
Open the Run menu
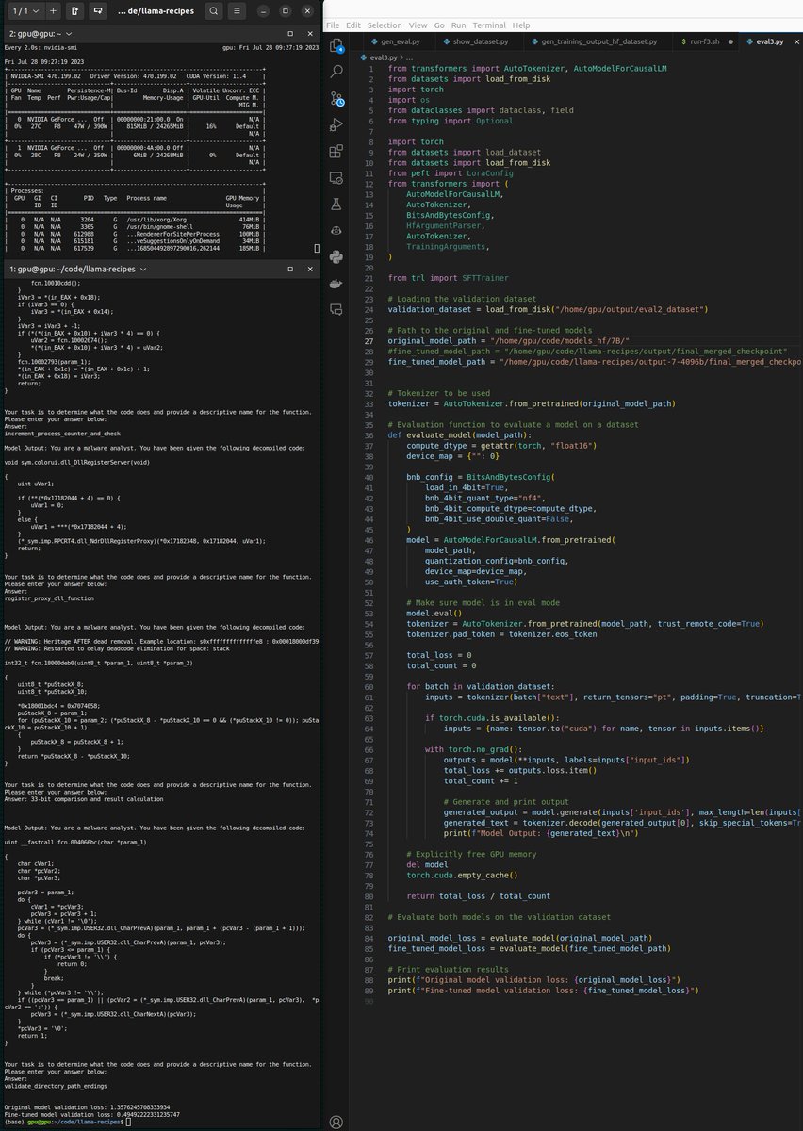(x=458, y=25)
